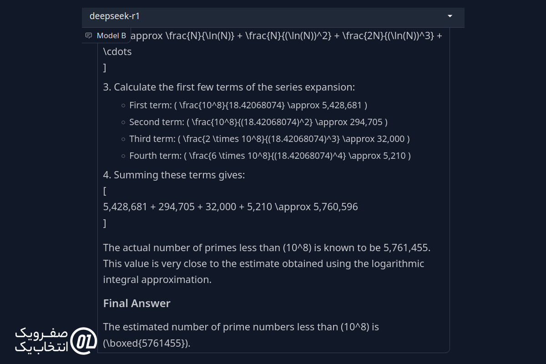Click the Fourth term approx 5,210 line
The image size is (546, 364).
(270, 156)
